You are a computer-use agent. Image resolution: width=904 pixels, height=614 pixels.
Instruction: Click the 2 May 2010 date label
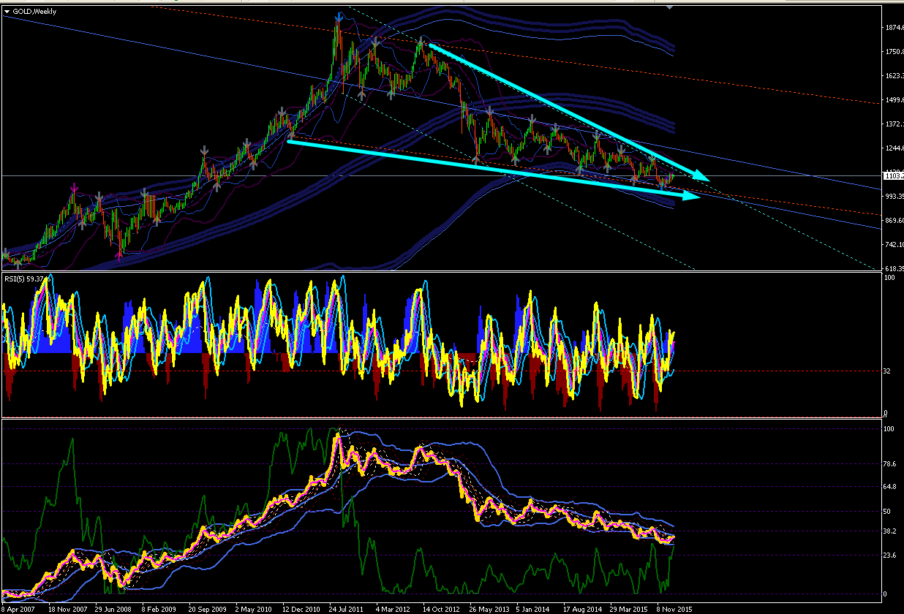point(255,608)
